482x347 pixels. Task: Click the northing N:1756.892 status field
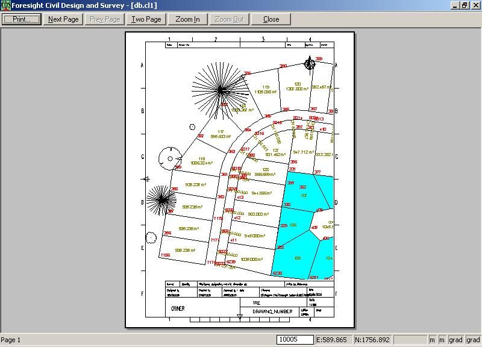(373, 340)
